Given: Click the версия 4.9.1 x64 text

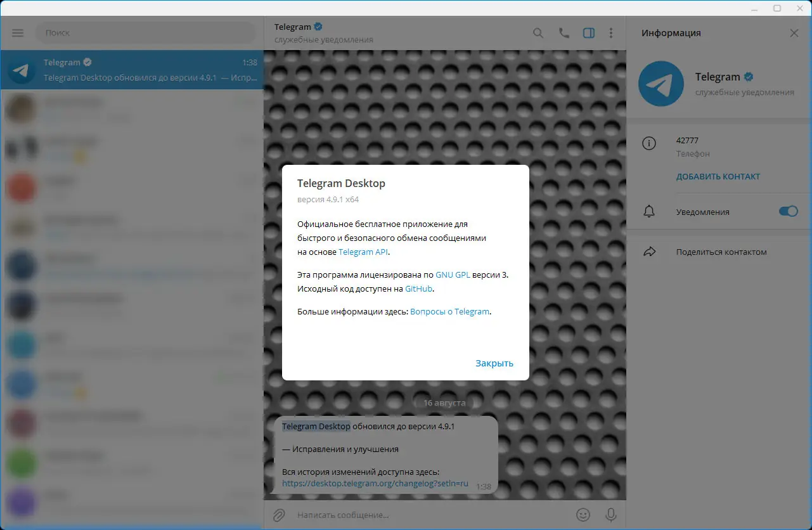Looking at the screenshot, I should [328, 200].
